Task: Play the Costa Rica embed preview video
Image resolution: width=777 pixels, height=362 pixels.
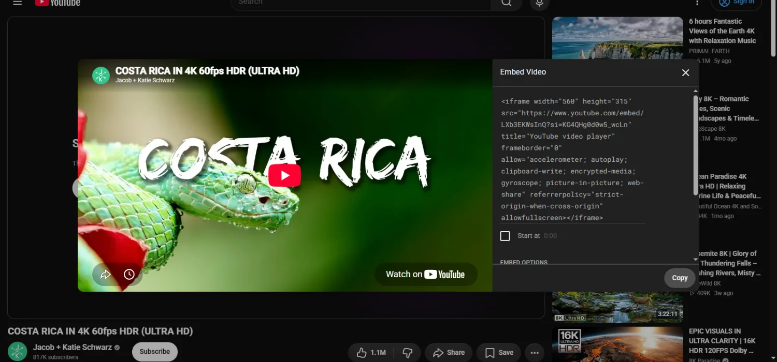Action: (x=284, y=175)
